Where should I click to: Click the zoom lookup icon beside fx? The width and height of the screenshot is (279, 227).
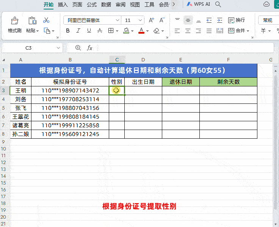(x=78, y=48)
